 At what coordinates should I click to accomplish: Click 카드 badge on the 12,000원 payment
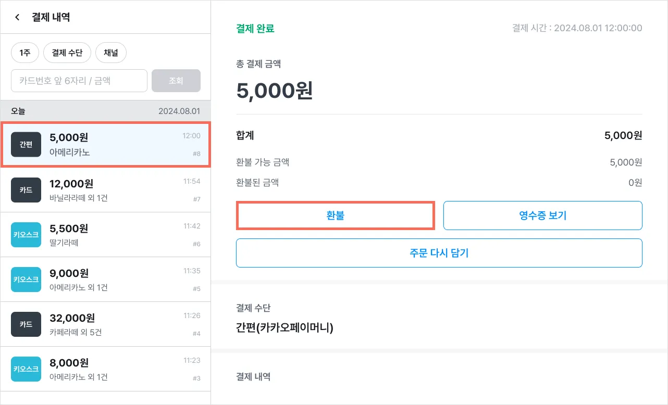point(26,190)
